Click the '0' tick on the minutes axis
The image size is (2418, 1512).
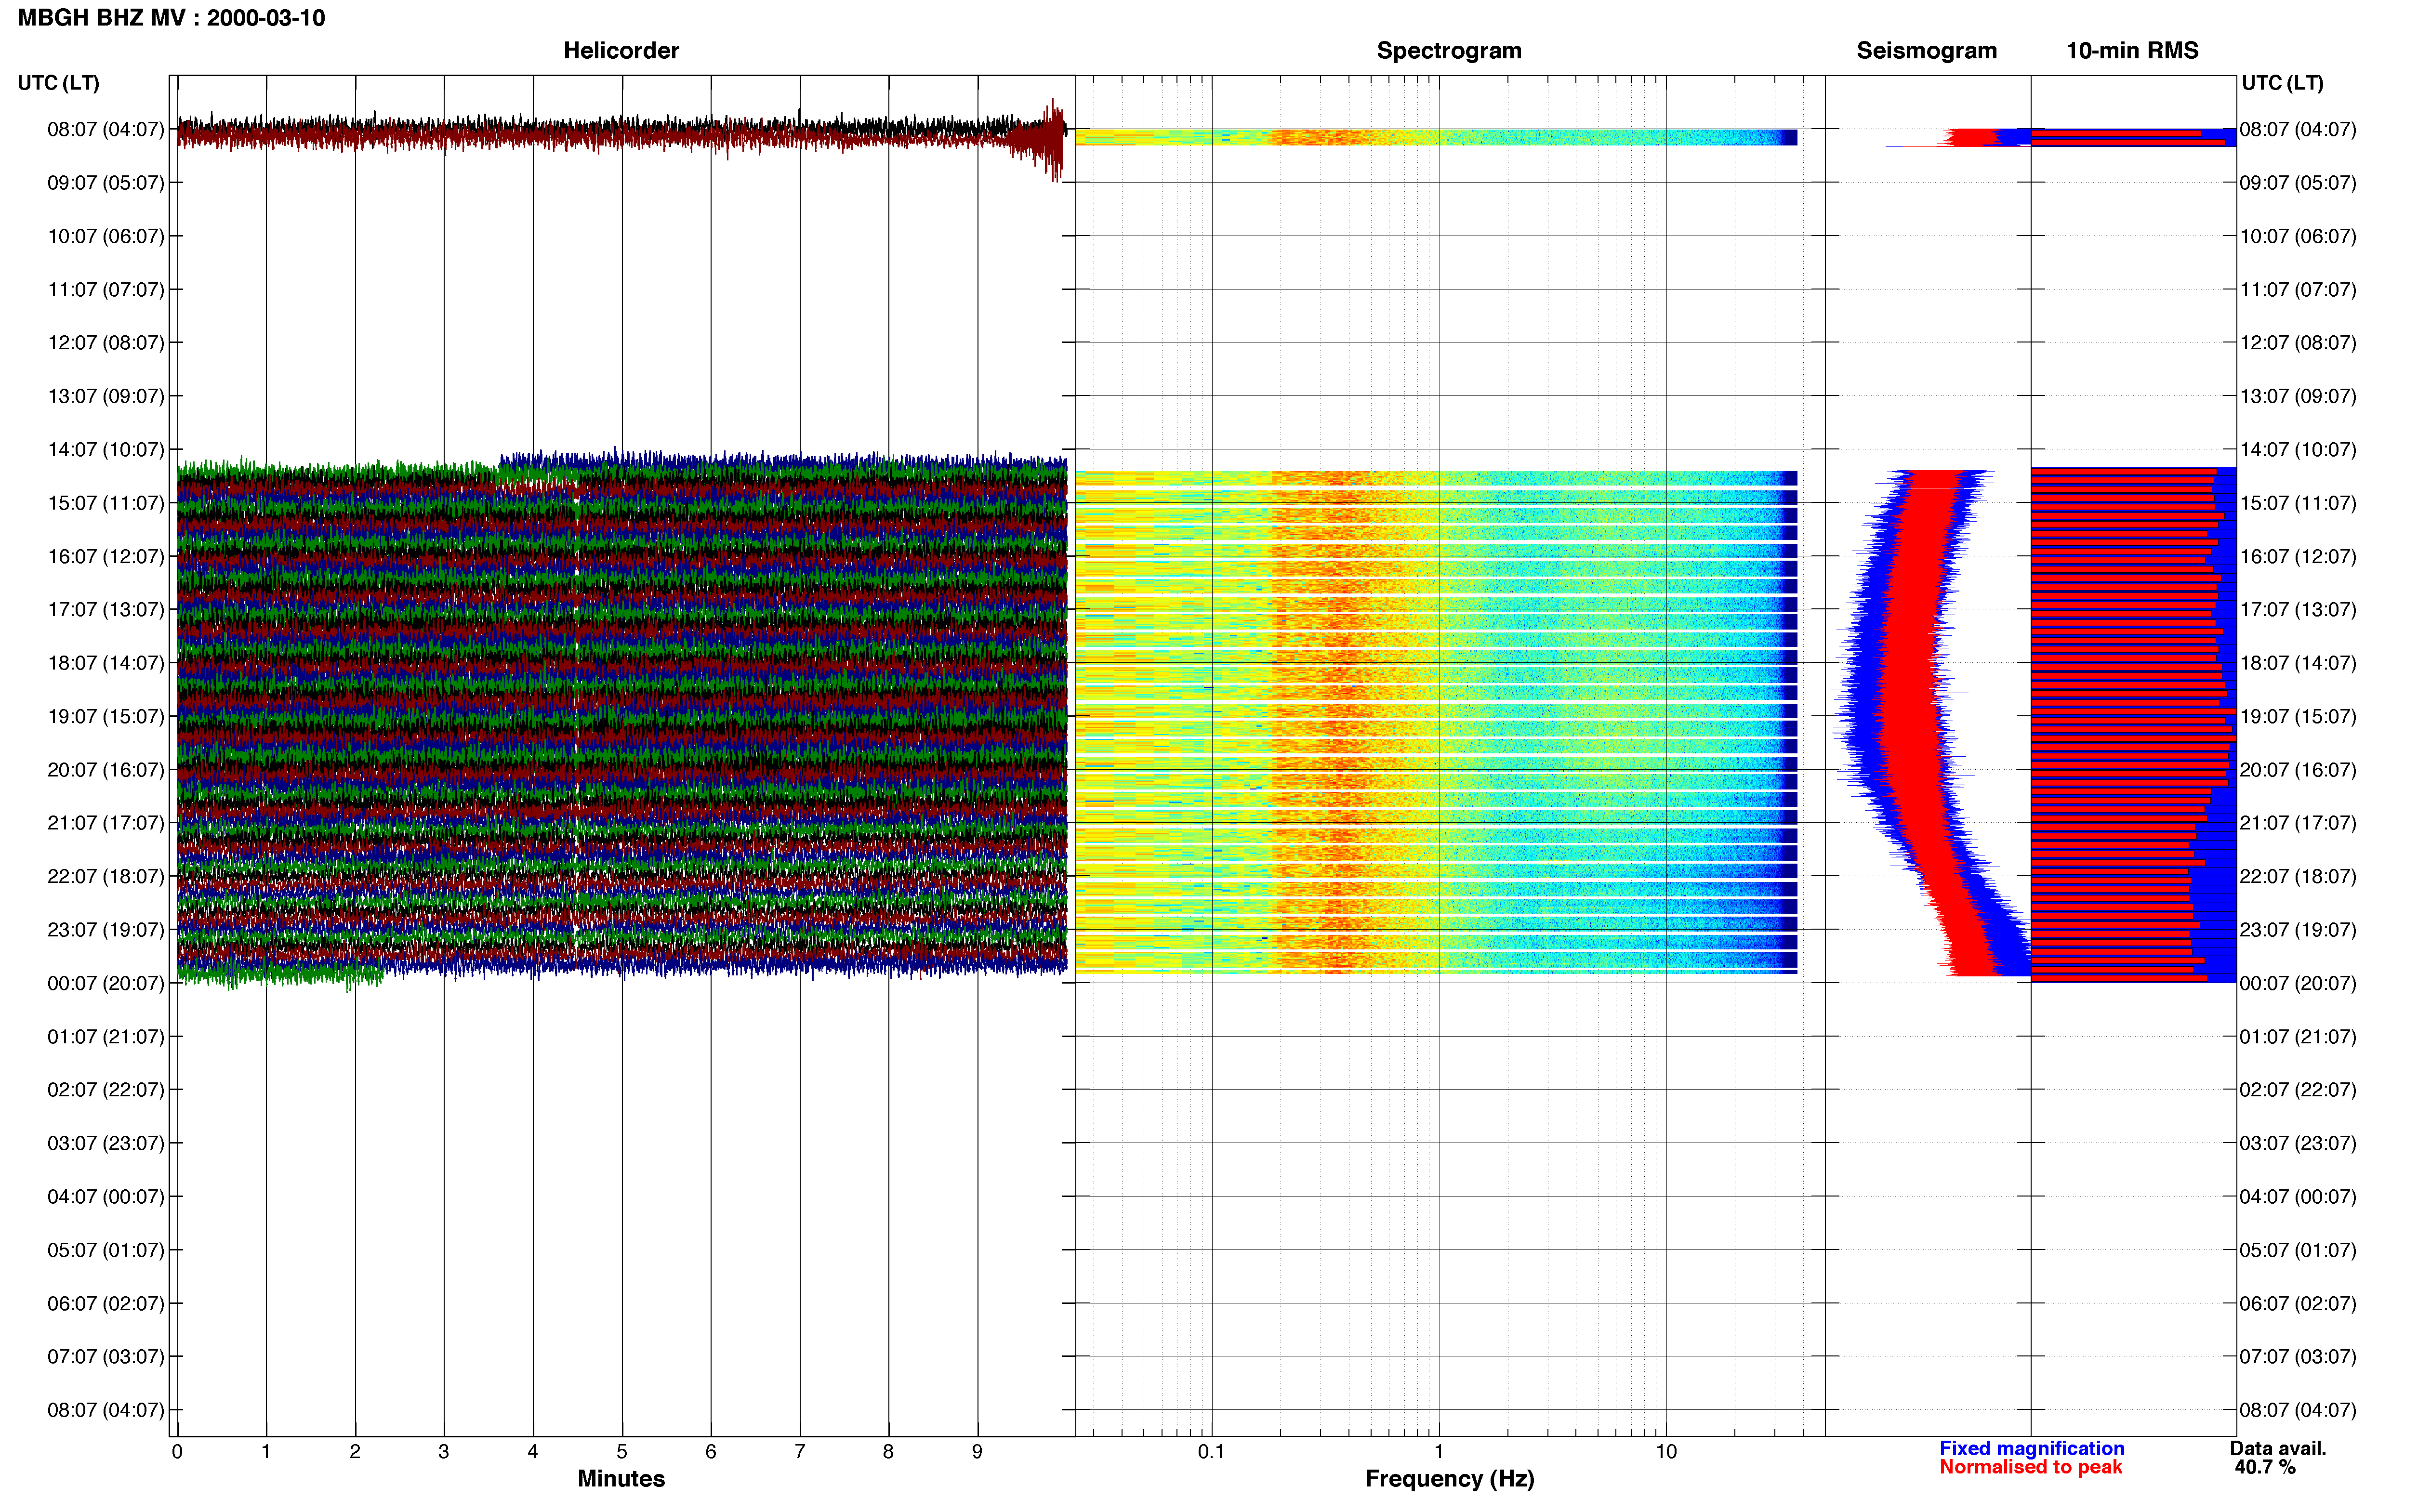177,1451
